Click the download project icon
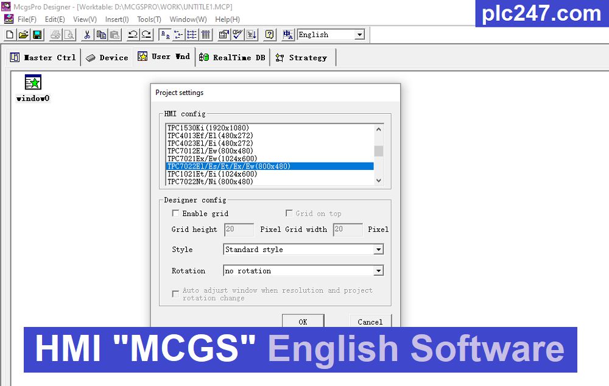Viewport: 609px width, 386px height. 252,35
